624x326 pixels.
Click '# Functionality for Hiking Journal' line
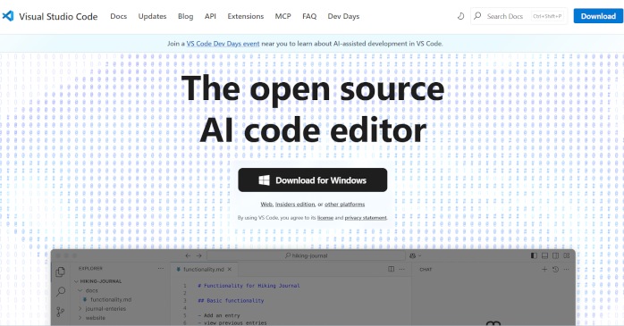[249, 286]
